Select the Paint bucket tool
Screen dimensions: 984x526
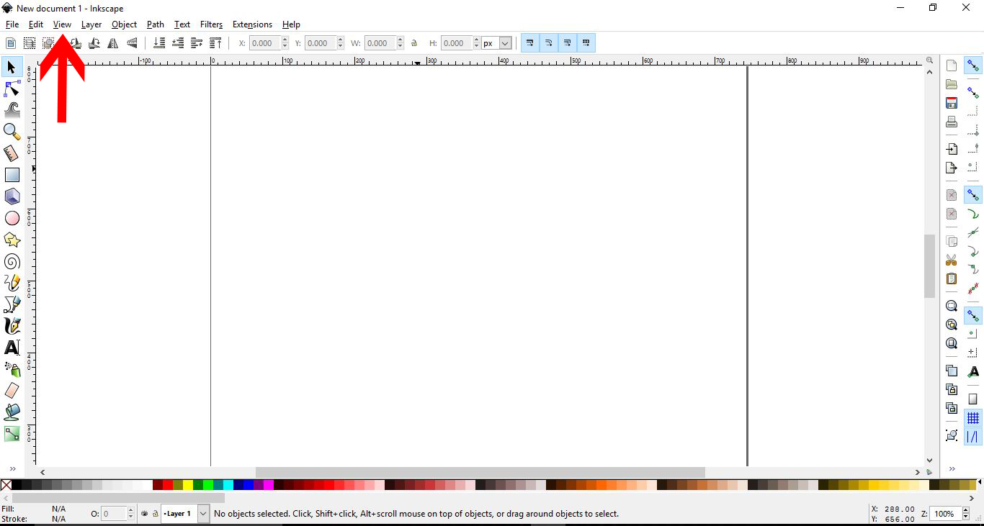[x=12, y=412]
